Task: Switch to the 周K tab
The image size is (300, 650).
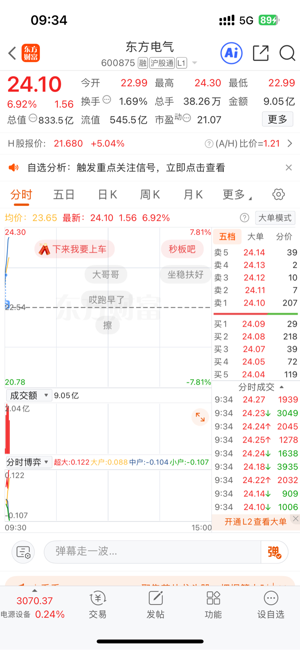Action: (x=150, y=194)
